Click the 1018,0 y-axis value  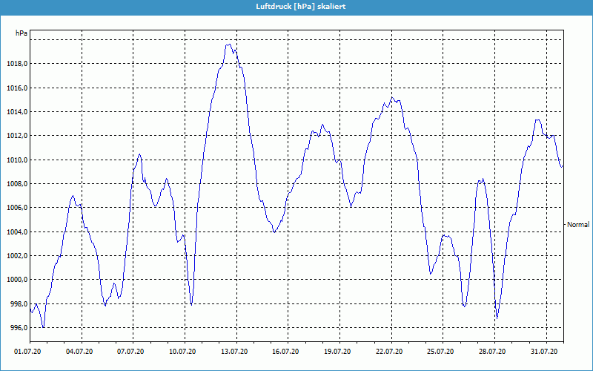click(17, 64)
